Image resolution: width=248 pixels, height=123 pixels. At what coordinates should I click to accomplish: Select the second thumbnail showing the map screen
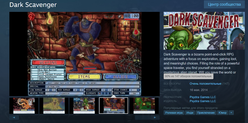(54, 106)
